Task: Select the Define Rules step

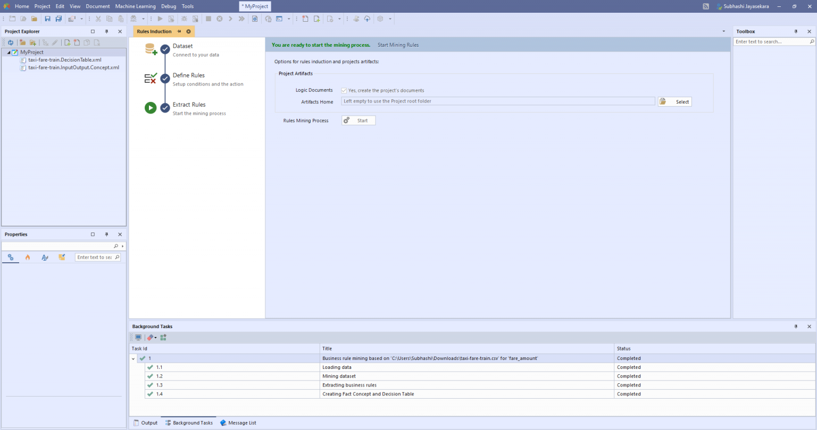Action: [189, 75]
